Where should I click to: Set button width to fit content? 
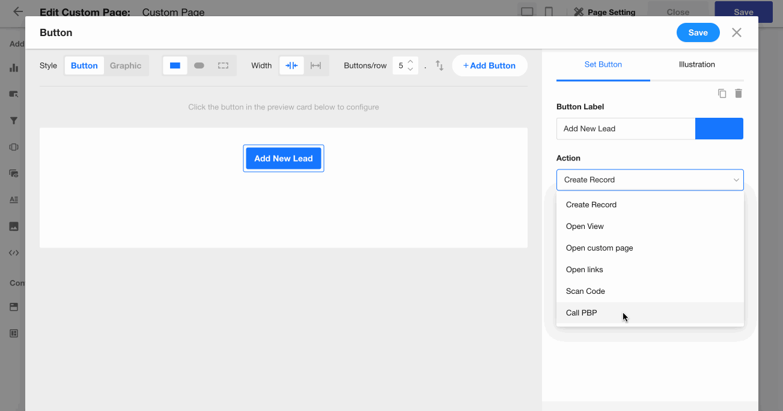291,65
